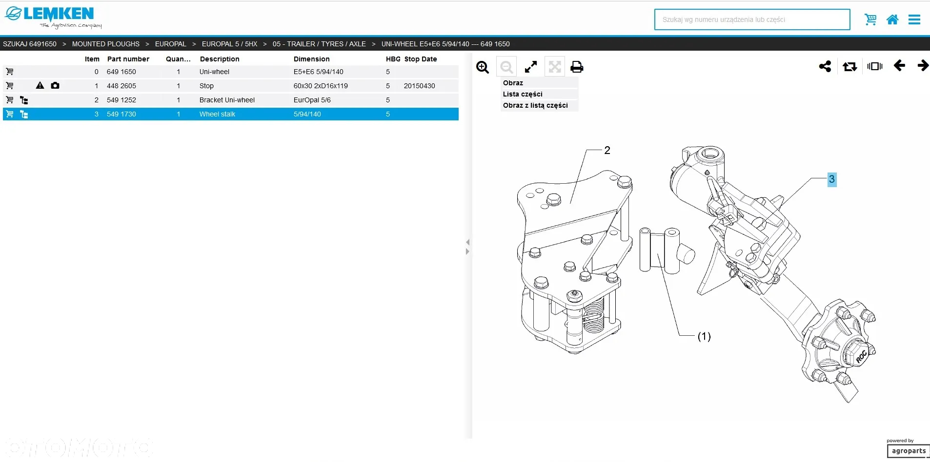Go to the next diagram arrow
Image resolution: width=930 pixels, height=462 pixels.
pyautogui.click(x=923, y=65)
